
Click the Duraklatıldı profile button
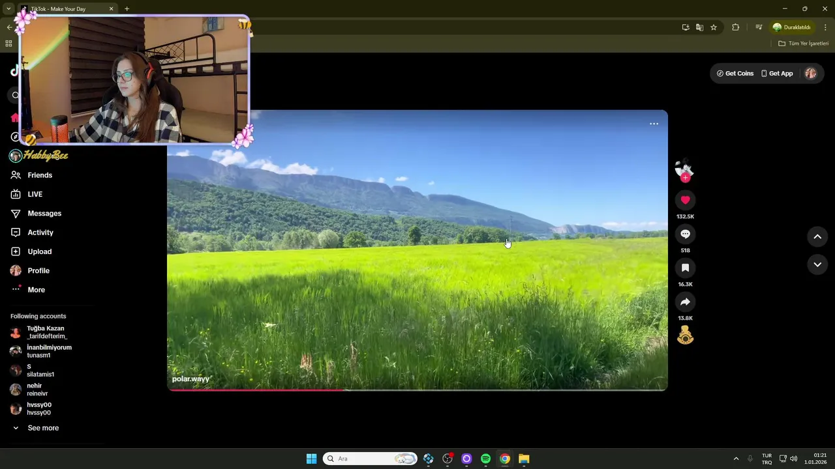792,27
